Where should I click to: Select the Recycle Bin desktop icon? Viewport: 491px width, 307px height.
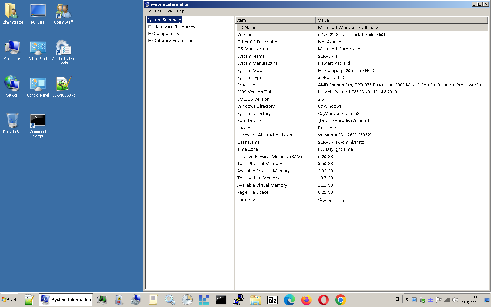point(12,123)
